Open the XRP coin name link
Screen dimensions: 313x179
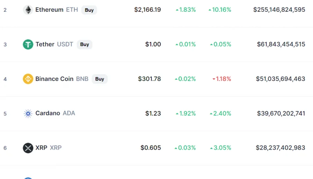coord(41,147)
